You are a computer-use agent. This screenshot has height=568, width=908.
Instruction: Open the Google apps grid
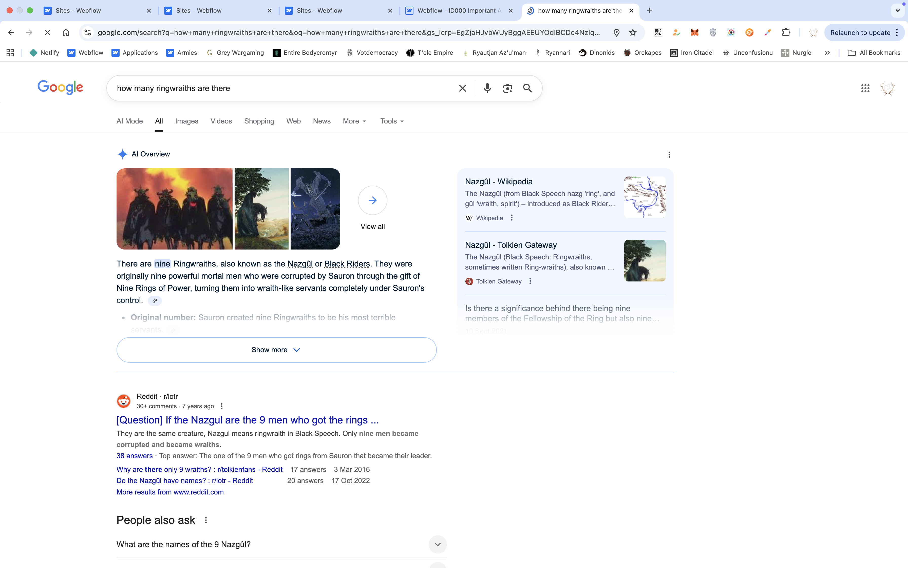point(865,88)
